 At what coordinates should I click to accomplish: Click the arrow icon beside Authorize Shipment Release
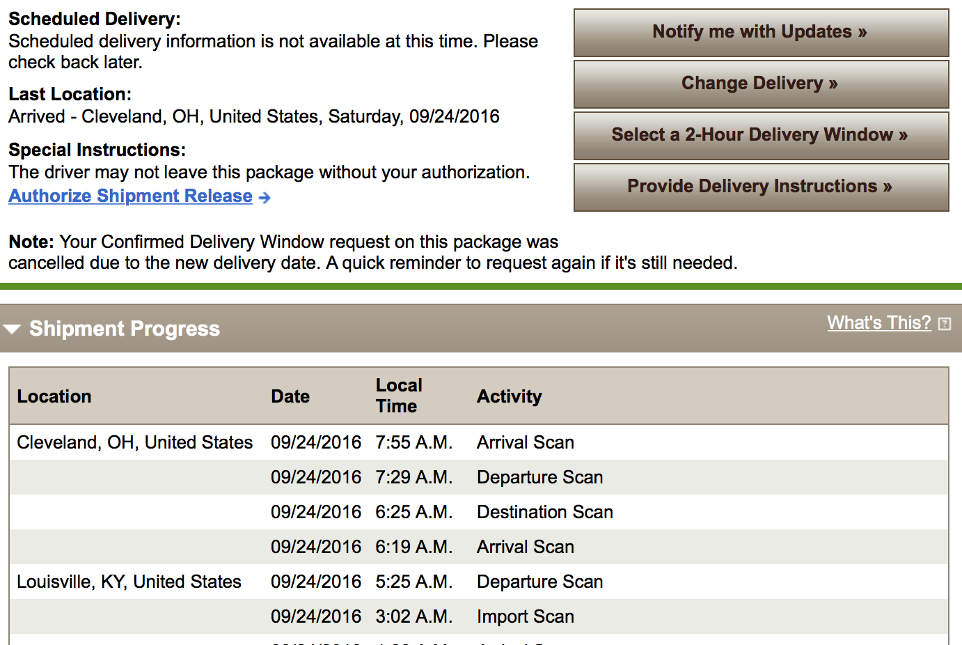[x=265, y=198]
